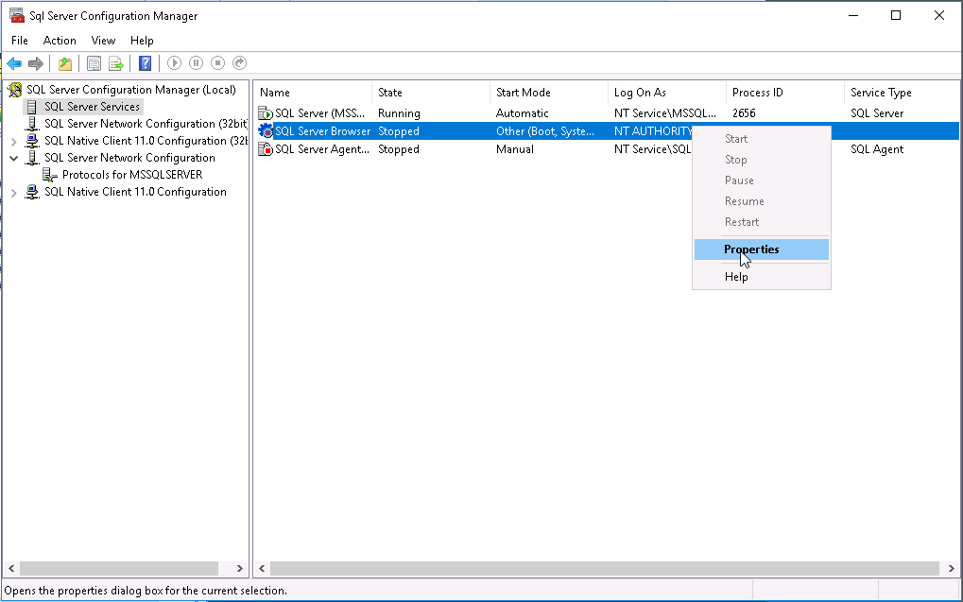Expand the last SQL Native Client 11.0 Configuration node
This screenshot has height=602, width=963.
[x=13, y=192]
